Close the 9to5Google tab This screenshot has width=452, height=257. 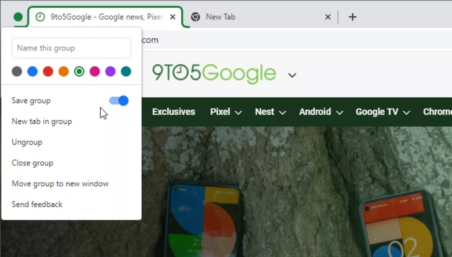click(x=173, y=17)
